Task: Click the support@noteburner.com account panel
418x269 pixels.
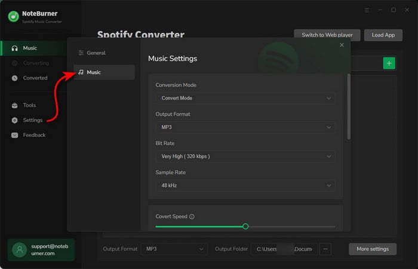Action: 41,250
